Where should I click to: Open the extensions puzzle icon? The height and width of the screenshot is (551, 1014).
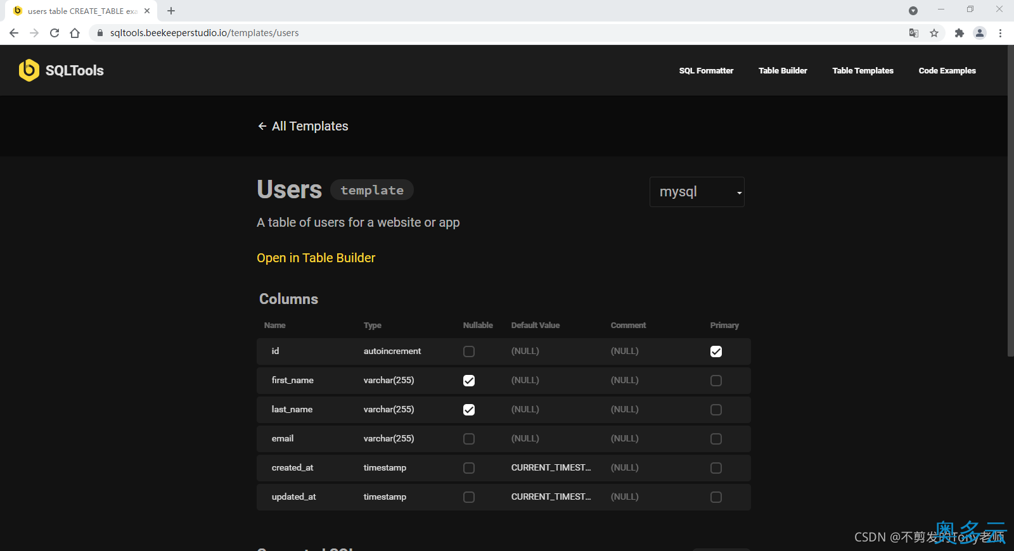(x=959, y=33)
